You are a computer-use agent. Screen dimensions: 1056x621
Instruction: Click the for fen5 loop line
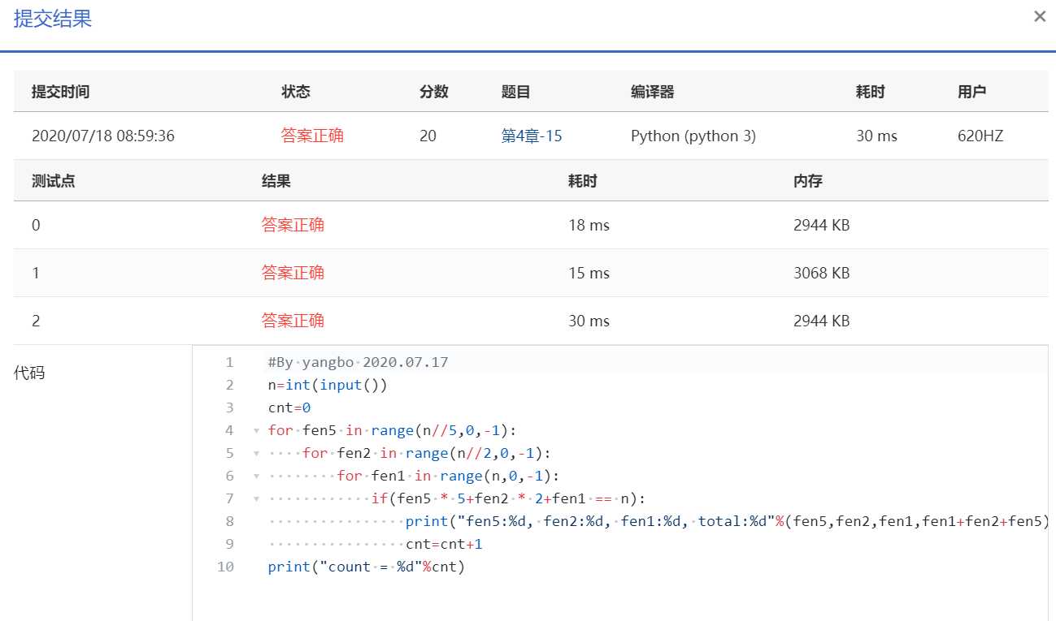coord(392,430)
